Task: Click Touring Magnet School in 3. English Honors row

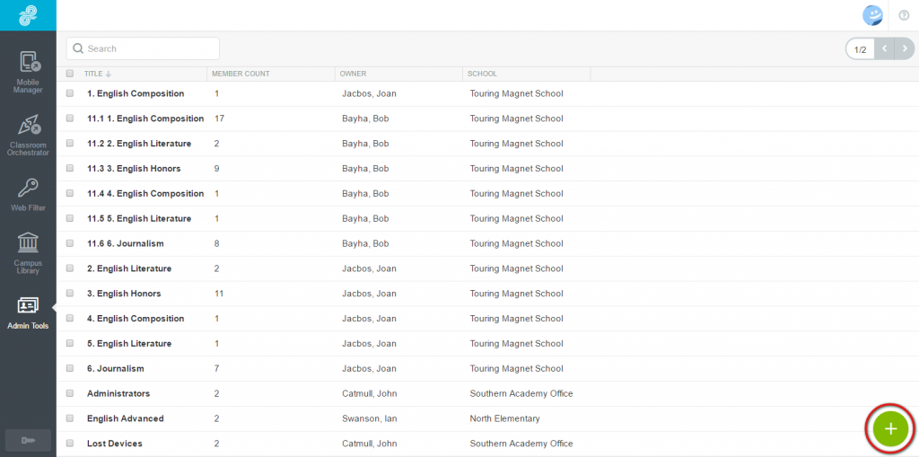Action: tap(516, 294)
